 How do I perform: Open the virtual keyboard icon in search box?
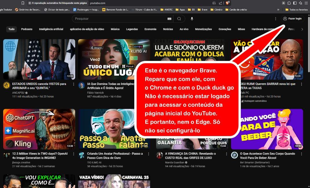[169, 19]
